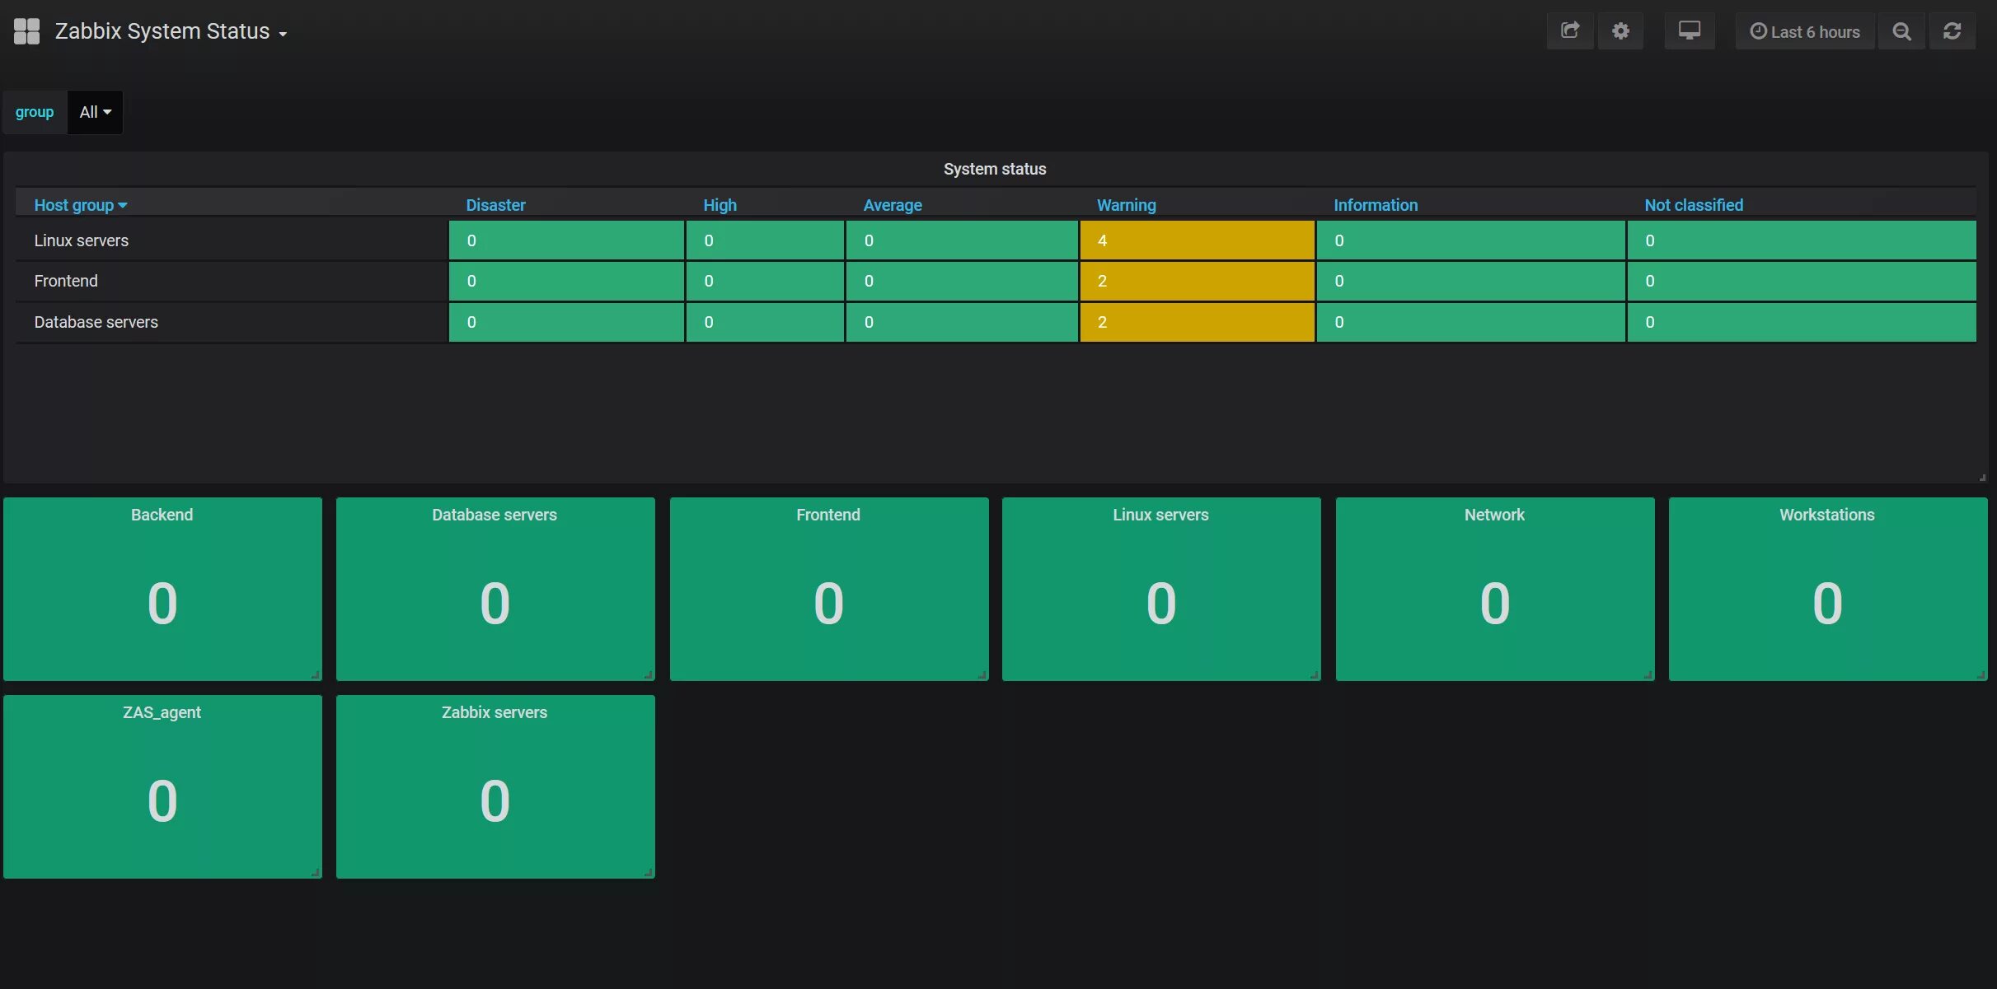Open the Last 6 hours time picker
The image size is (1997, 989).
(1804, 31)
